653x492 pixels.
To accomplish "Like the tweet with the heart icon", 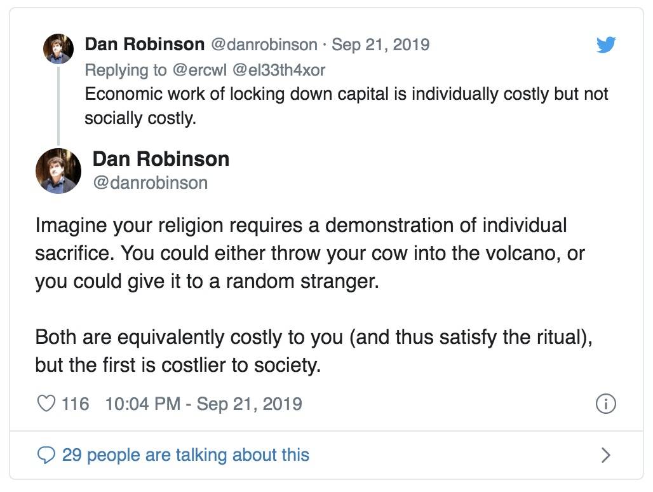I will point(46,403).
